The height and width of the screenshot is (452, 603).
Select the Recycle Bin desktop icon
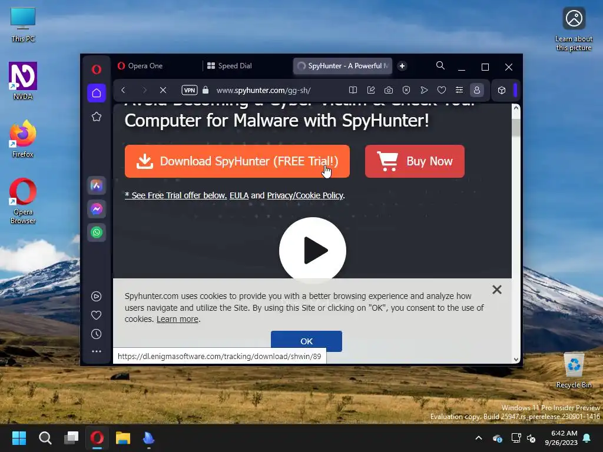[x=574, y=371]
